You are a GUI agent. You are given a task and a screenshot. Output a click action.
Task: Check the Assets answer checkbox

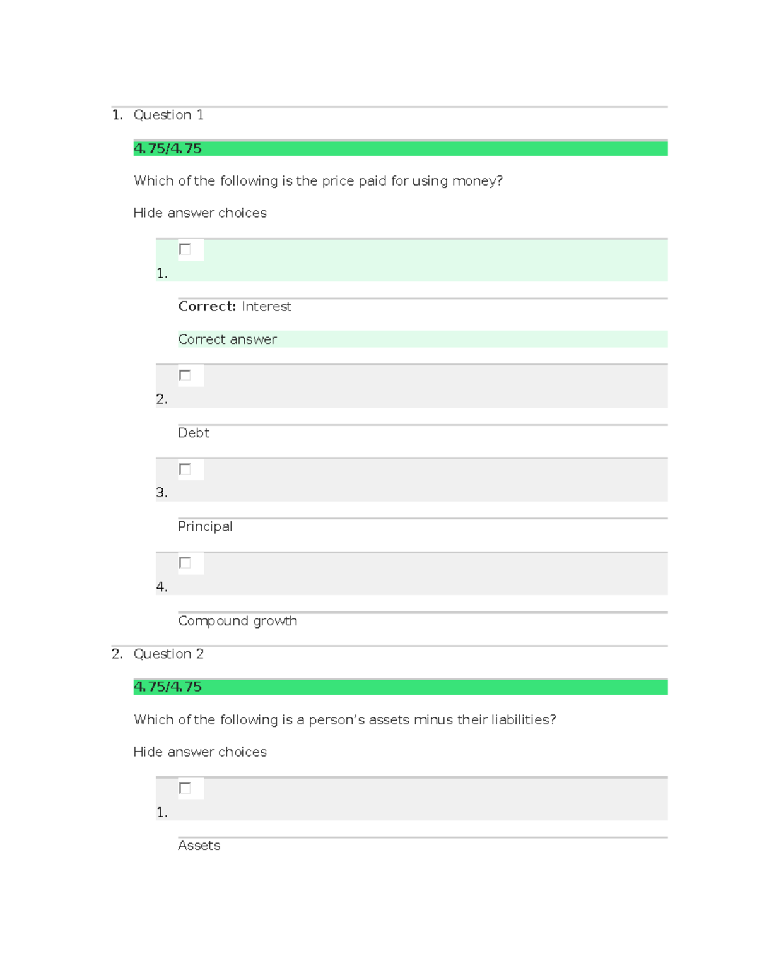click(185, 788)
